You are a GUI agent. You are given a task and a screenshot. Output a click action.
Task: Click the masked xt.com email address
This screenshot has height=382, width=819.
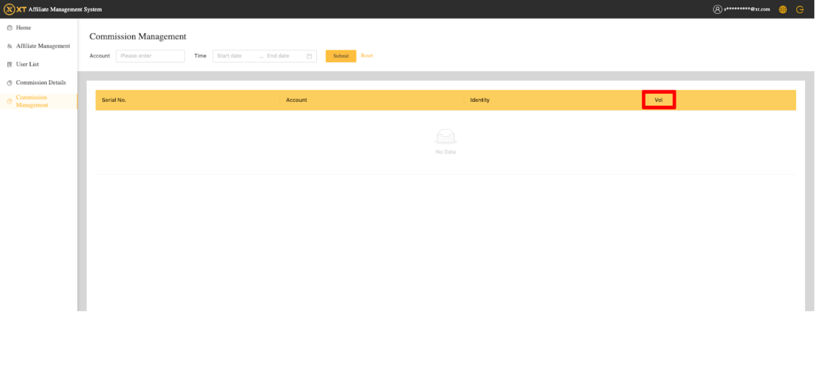tap(747, 9)
